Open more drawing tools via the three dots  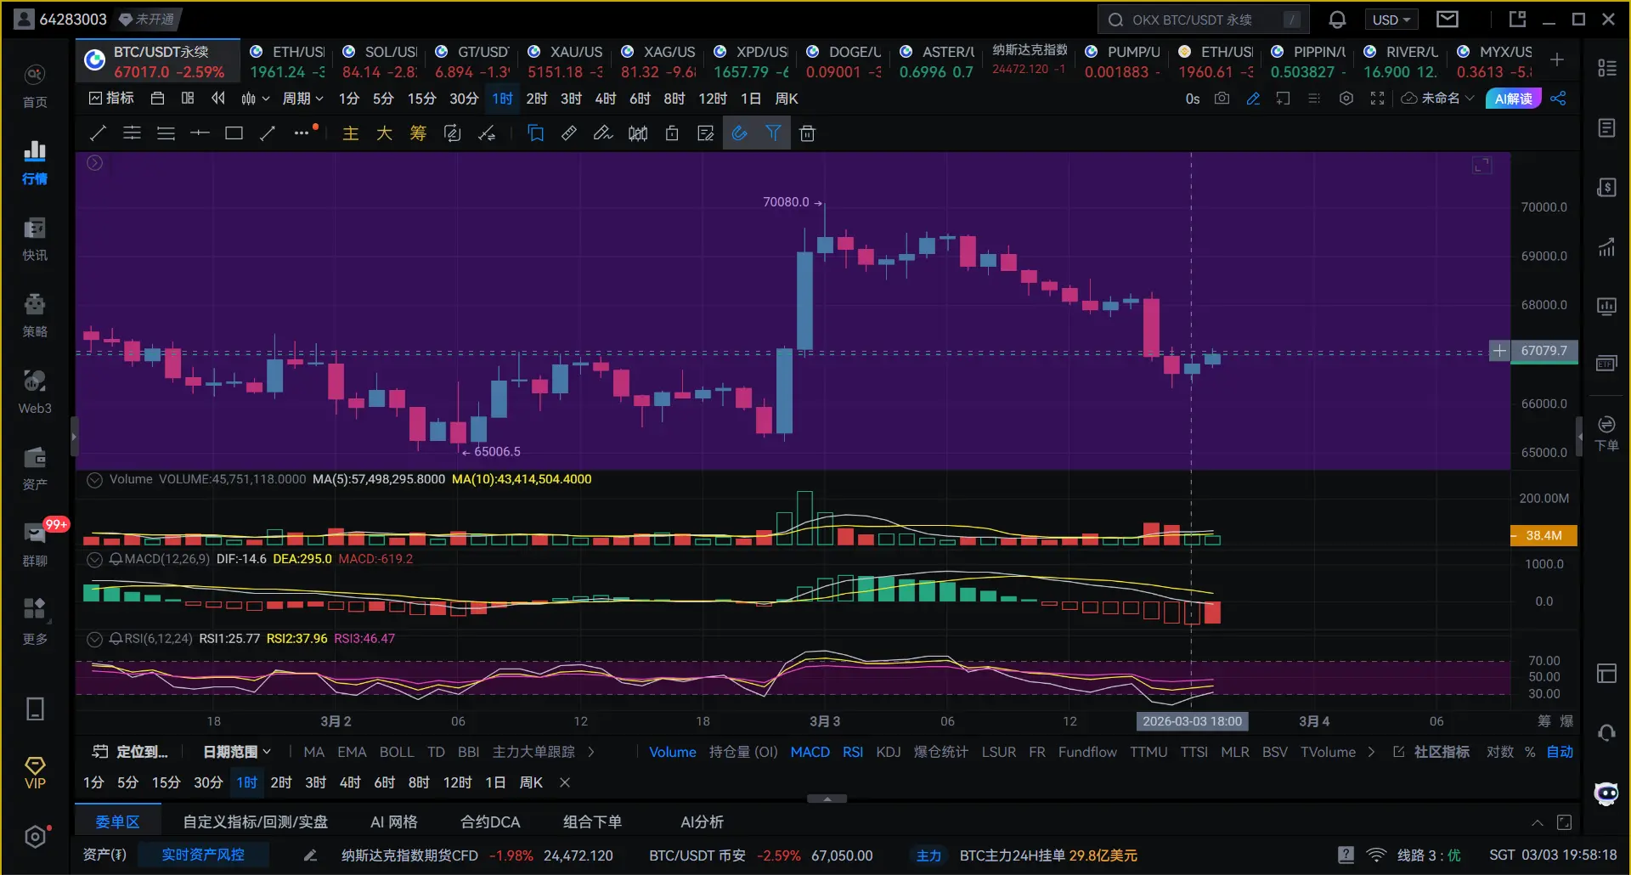point(302,133)
